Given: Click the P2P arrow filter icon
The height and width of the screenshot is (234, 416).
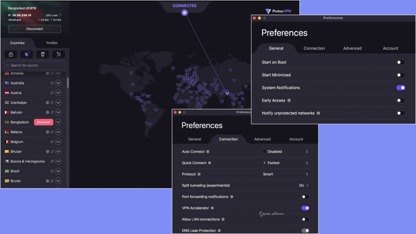Looking at the screenshot, I should (58, 54).
